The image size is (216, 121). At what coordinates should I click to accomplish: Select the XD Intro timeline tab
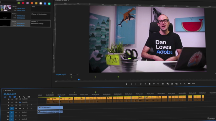(8, 90)
